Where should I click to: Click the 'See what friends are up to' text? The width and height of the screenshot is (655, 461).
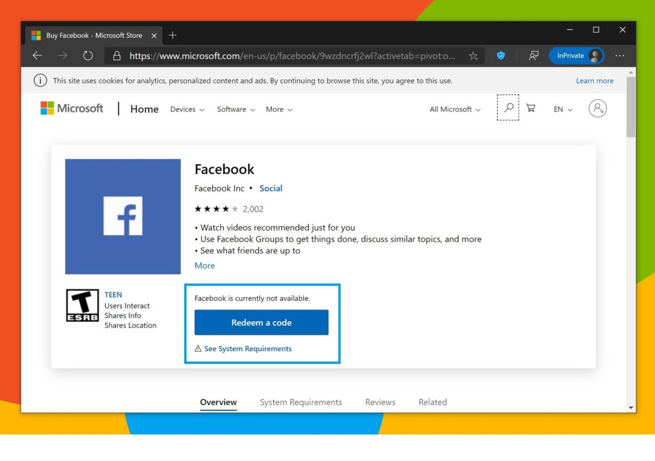pyautogui.click(x=250, y=250)
